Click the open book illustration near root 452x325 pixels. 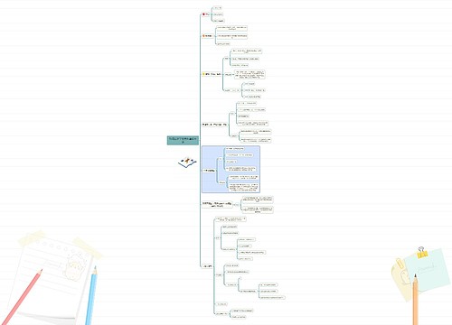coord(187,162)
